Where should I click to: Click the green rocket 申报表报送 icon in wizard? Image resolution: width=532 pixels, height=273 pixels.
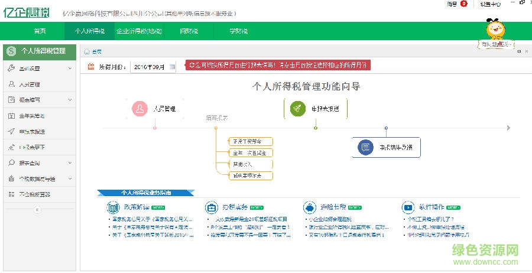point(297,109)
